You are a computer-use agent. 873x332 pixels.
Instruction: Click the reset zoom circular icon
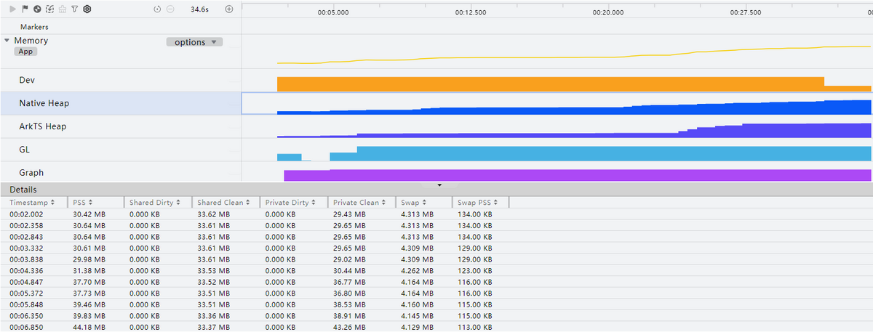pyautogui.click(x=158, y=9)
